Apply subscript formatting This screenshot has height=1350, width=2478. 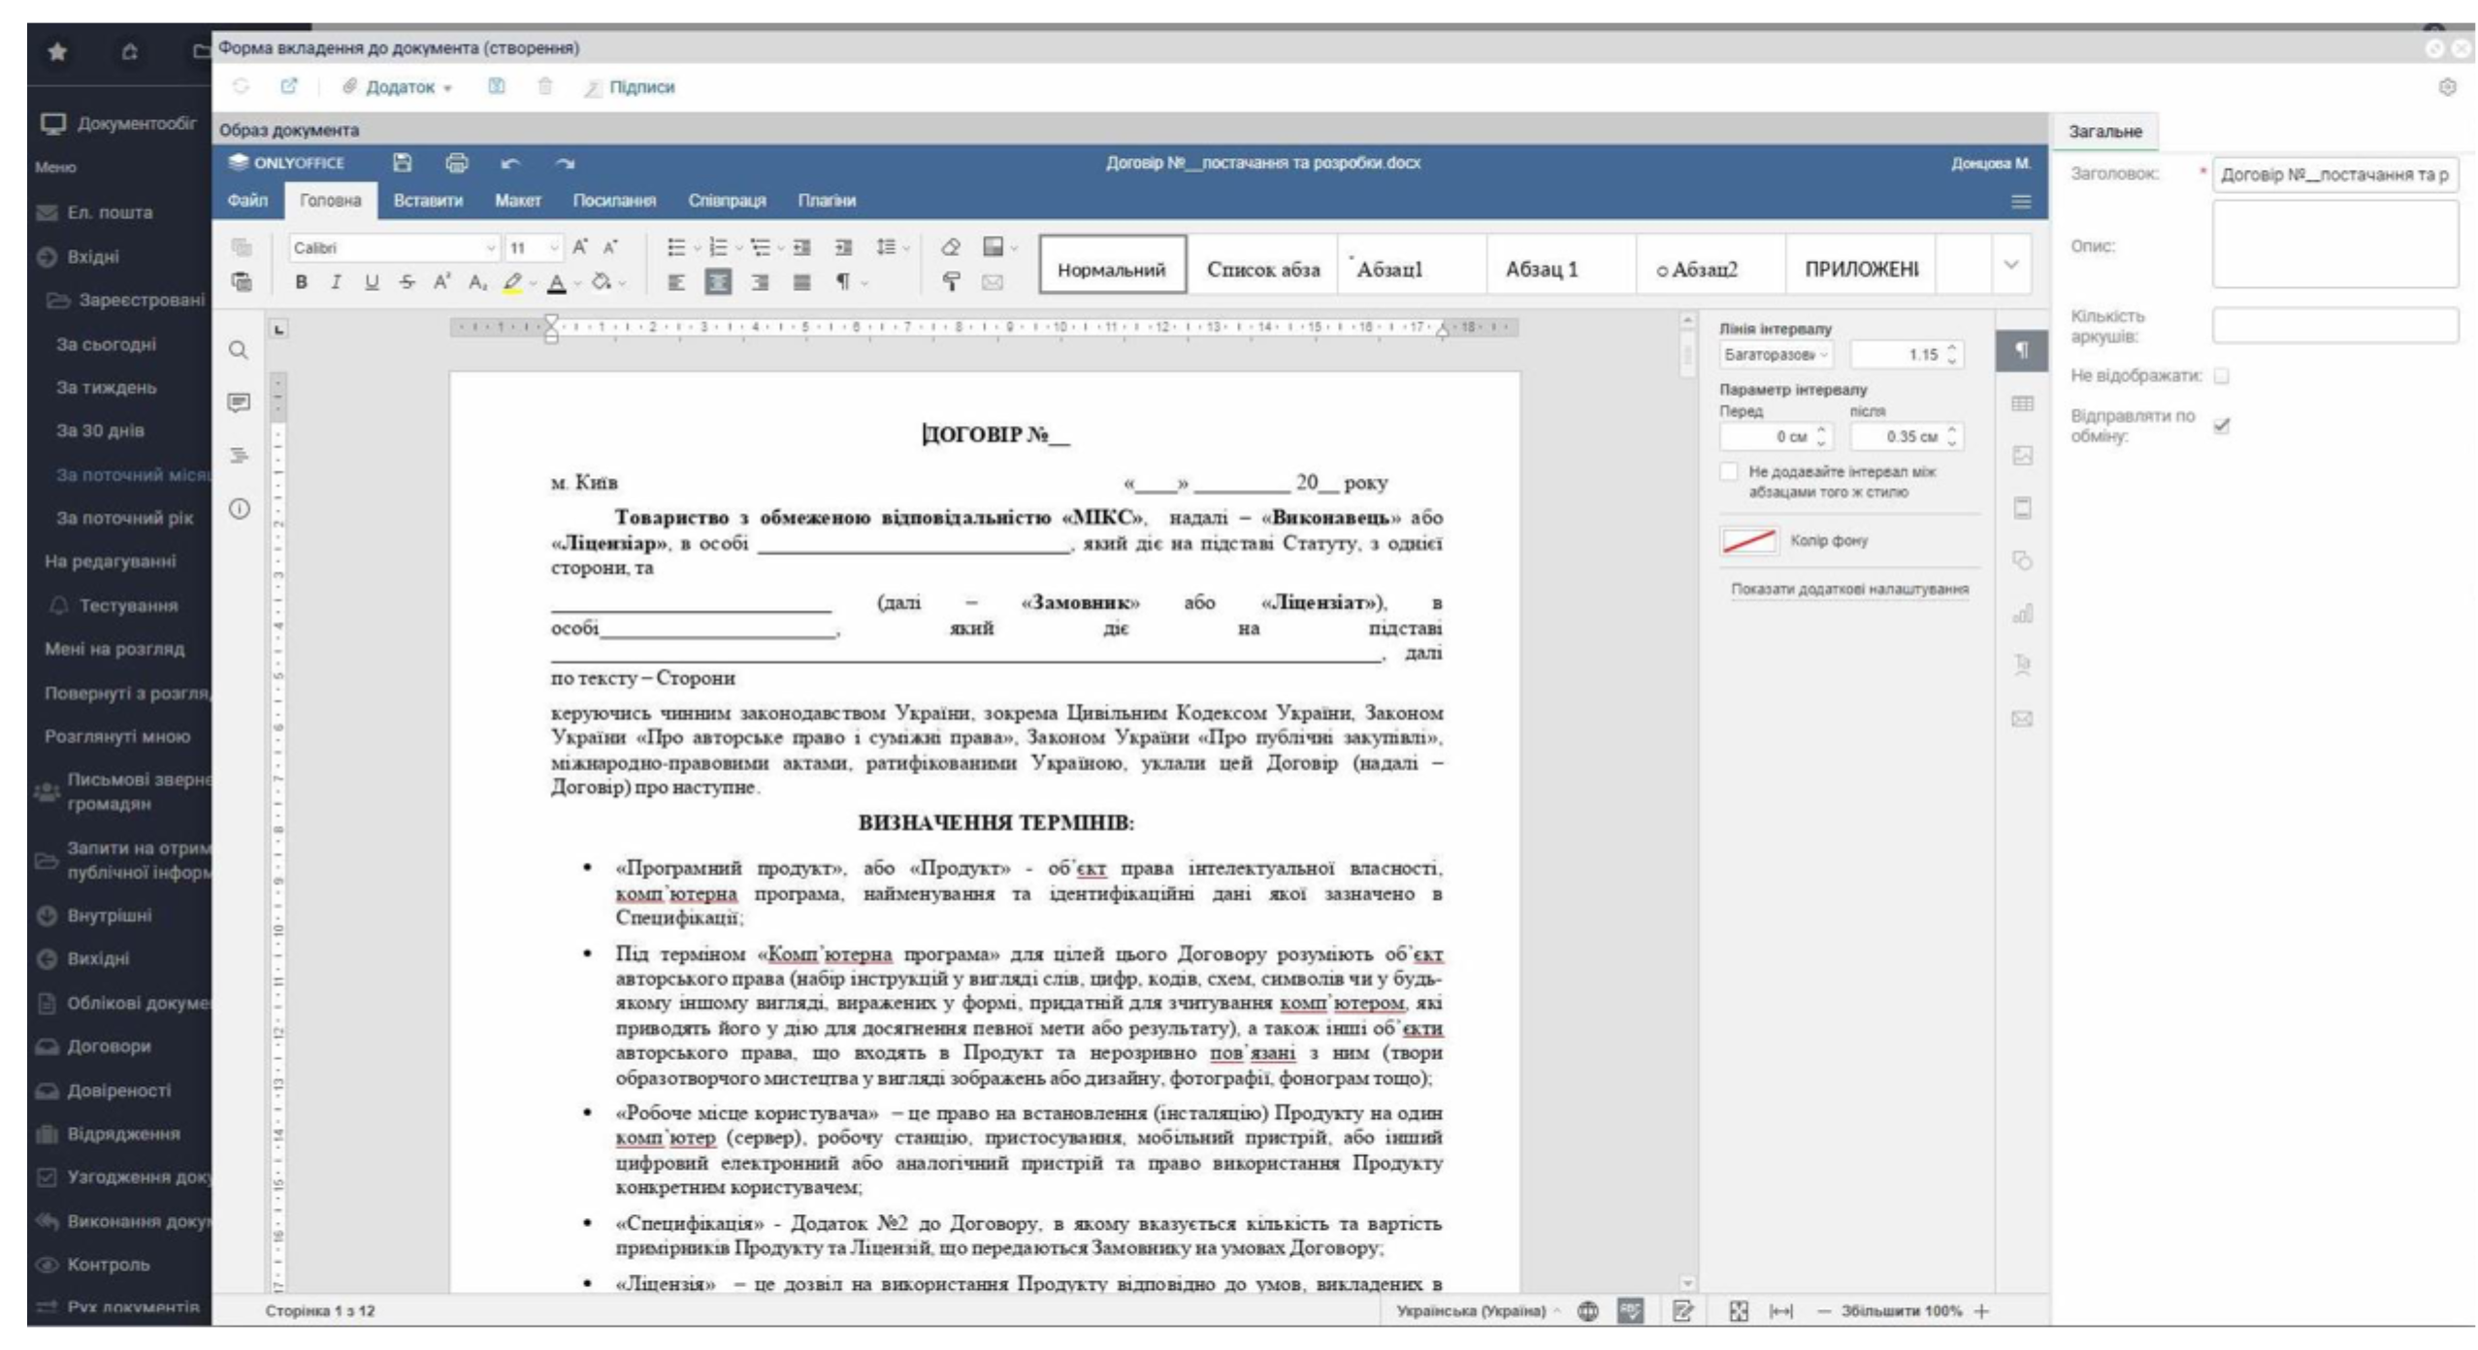pyautogui.click(x=476, y=282)
